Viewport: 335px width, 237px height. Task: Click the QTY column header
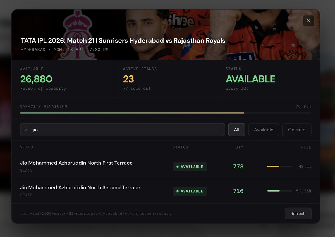[x=239, y=147]
